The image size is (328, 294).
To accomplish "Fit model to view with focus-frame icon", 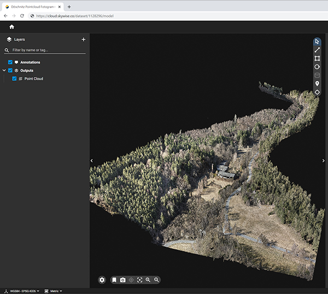I will 139,280.
